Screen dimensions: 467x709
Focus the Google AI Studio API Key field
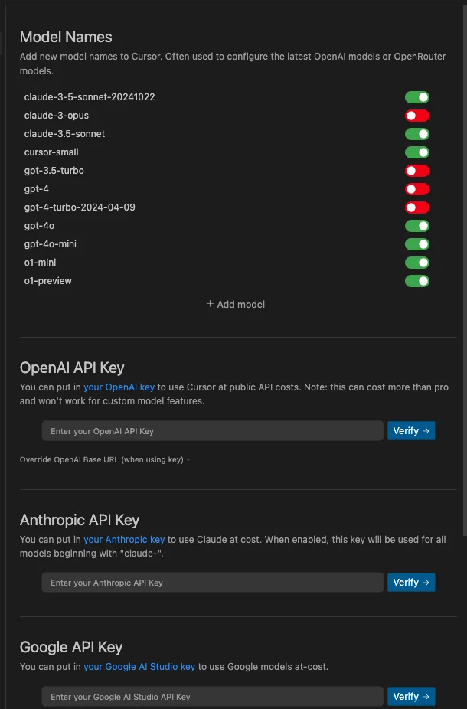(213, 696)
